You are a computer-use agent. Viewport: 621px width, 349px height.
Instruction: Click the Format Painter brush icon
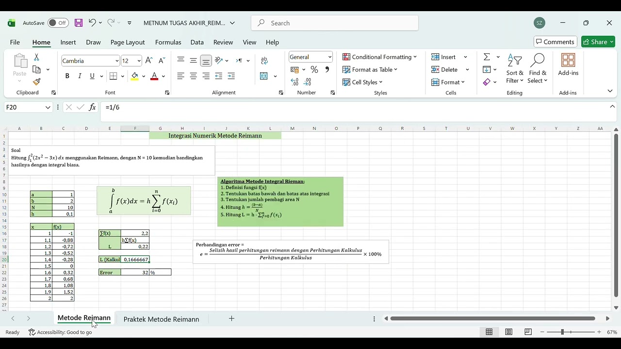(x=36, y=82)
